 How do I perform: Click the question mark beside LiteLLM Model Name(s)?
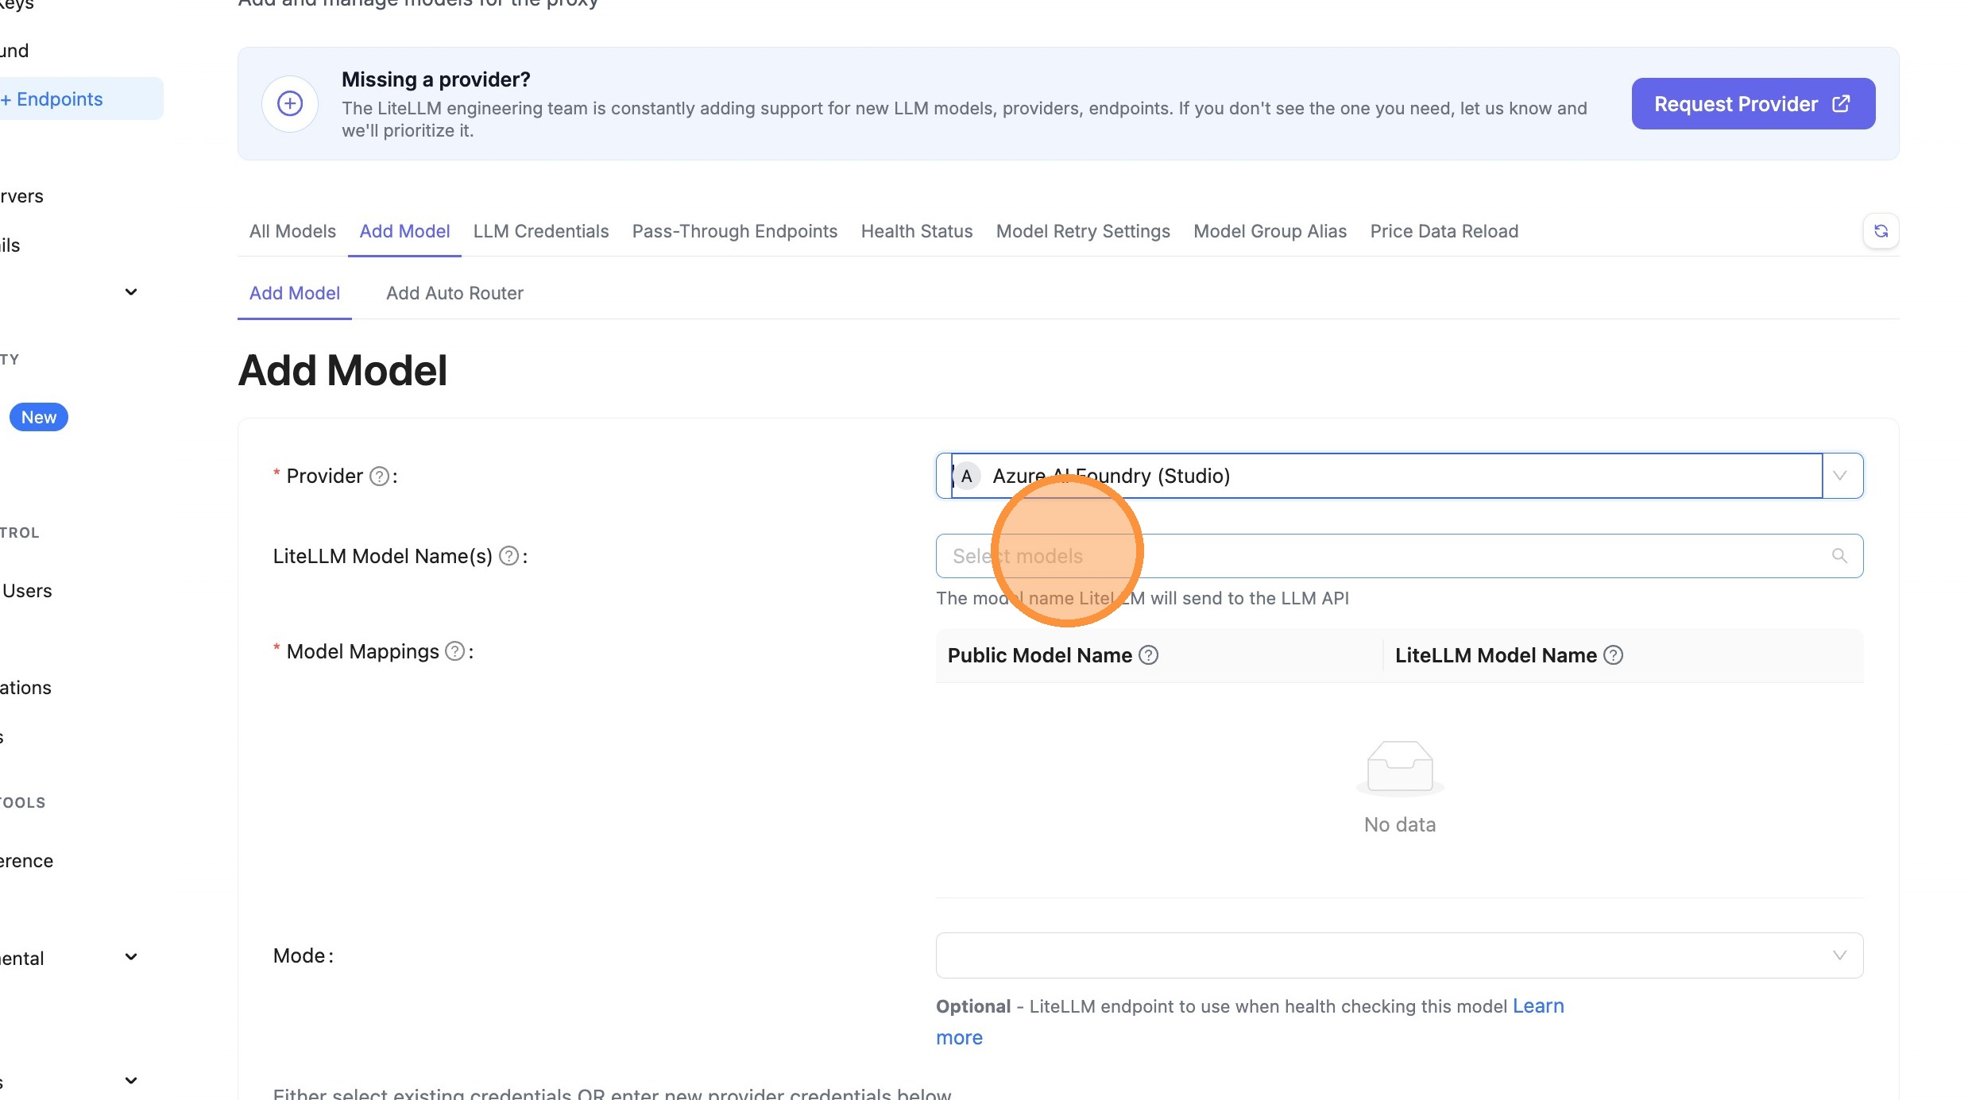pos(509,556)
